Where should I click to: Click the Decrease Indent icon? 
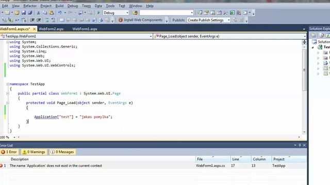point(32,20)
